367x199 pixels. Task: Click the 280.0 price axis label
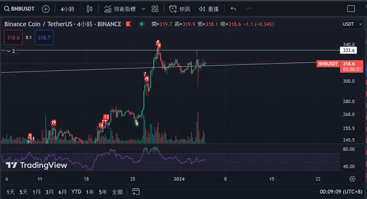pos(349,101)
